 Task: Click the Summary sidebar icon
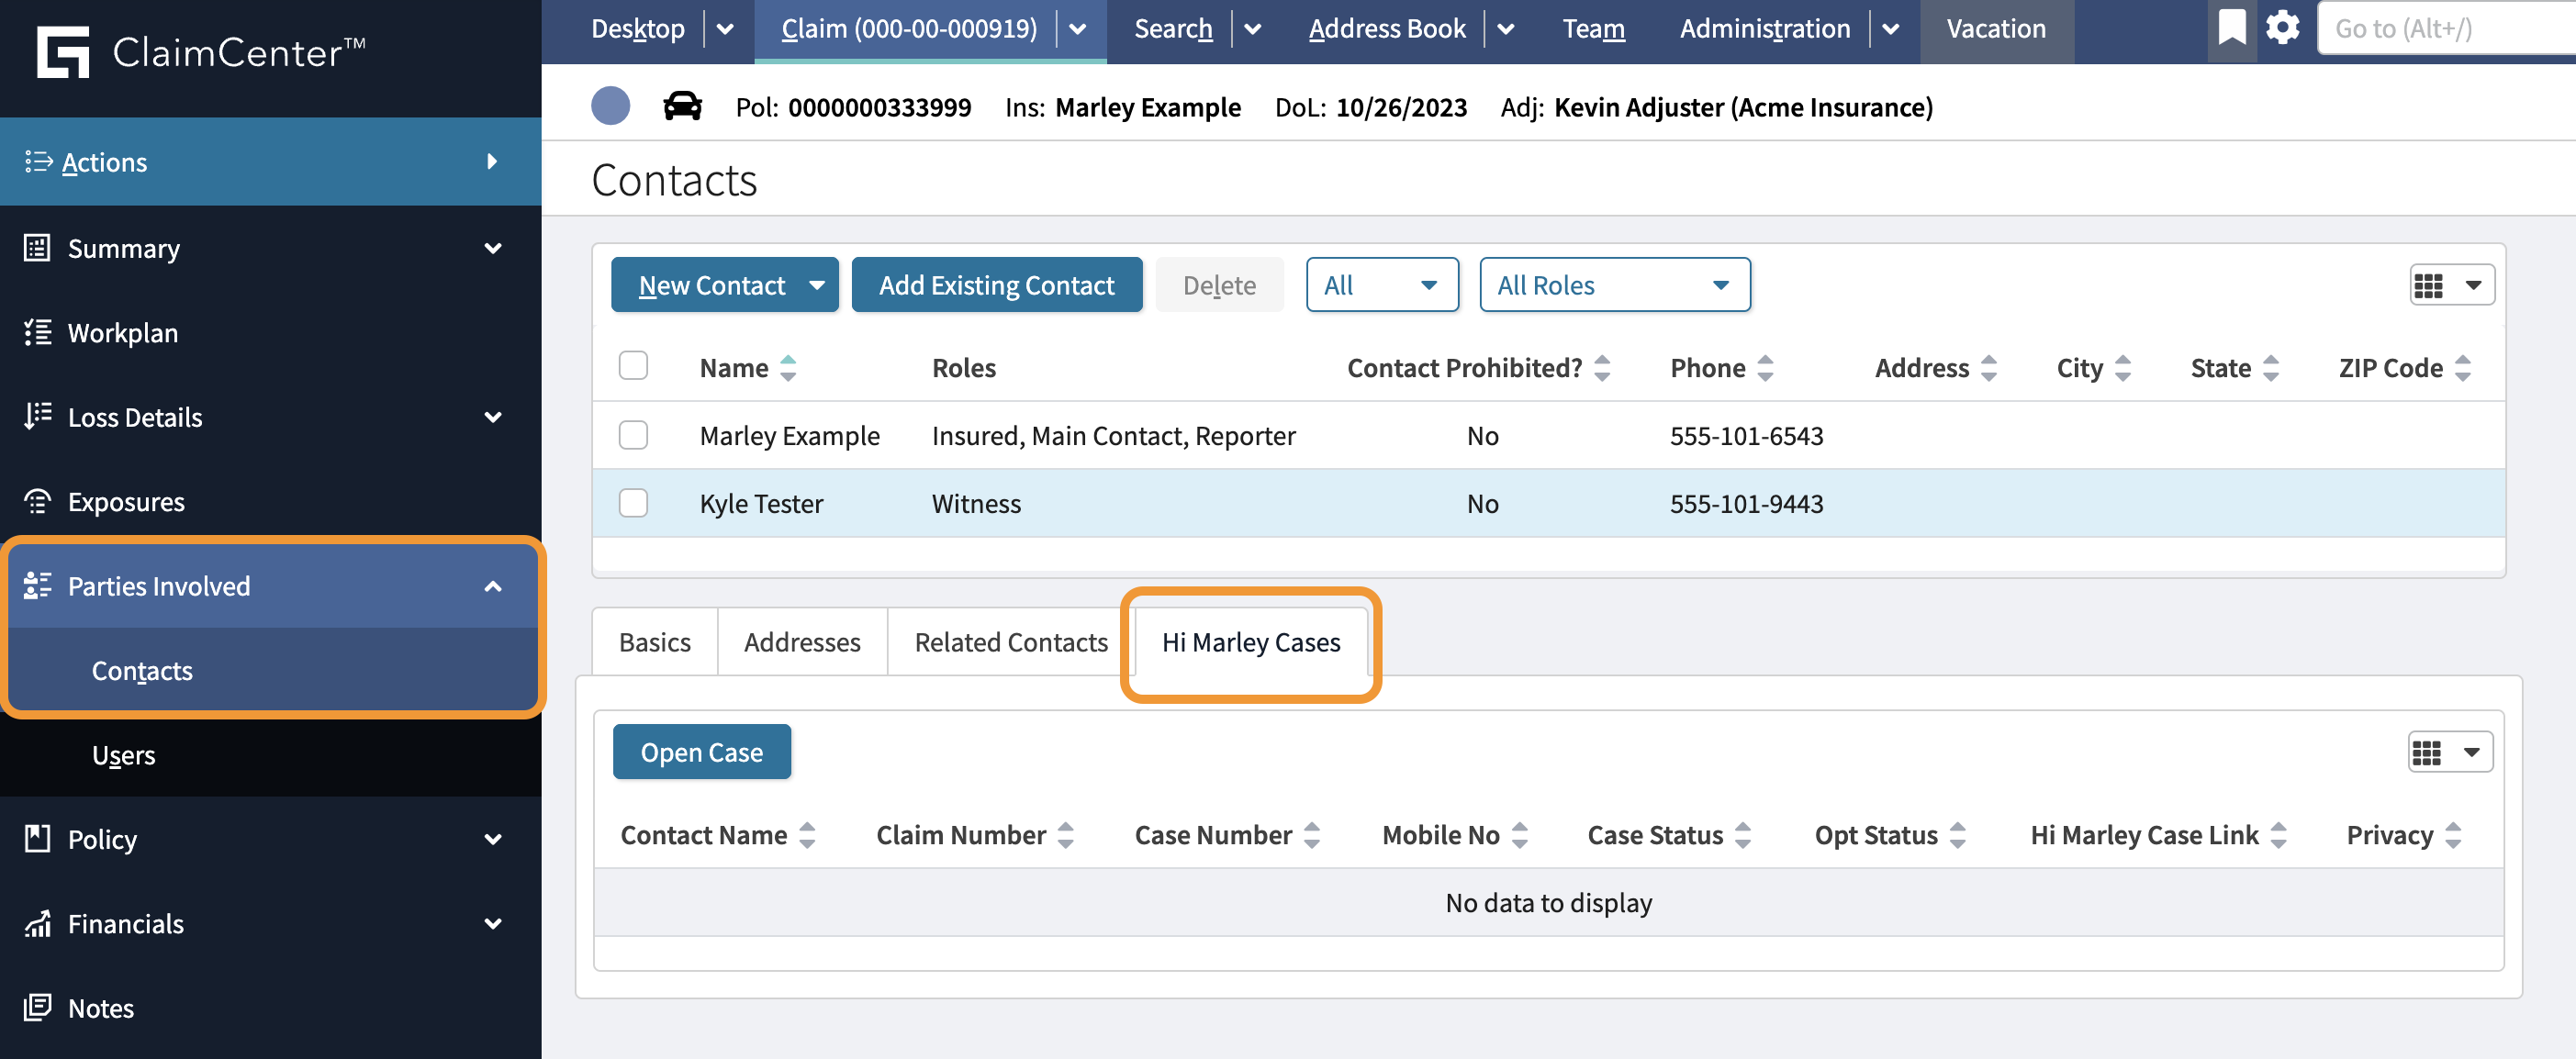(38, 248)
